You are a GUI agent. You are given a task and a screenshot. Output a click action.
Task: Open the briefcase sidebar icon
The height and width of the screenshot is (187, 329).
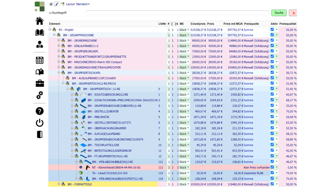coord(39,83)
